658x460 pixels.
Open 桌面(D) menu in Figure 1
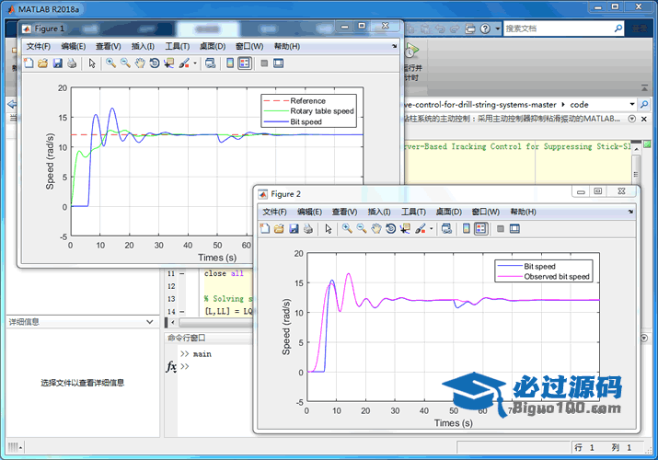(x=213, y=46)
